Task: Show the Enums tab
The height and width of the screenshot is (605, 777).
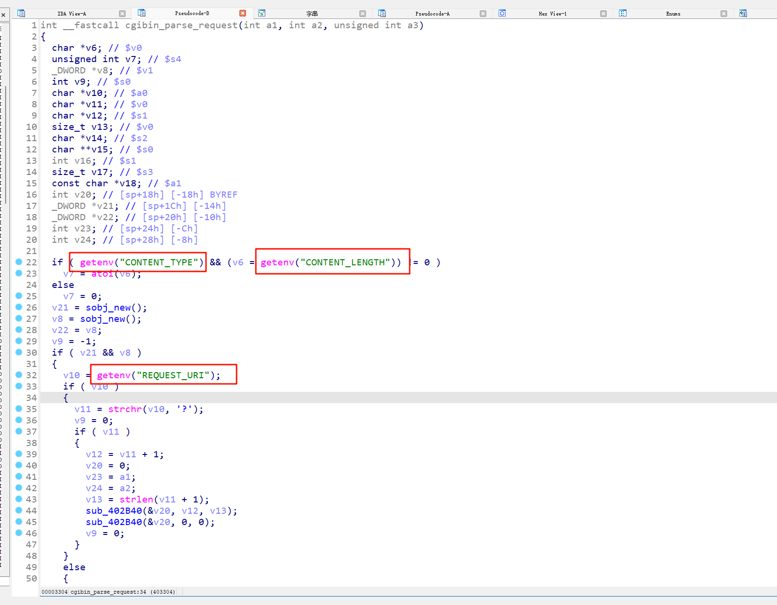Action: pos(673,14)
